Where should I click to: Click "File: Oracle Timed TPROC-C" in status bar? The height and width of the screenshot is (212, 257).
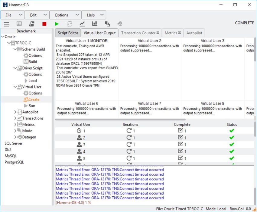pos(180,209)
